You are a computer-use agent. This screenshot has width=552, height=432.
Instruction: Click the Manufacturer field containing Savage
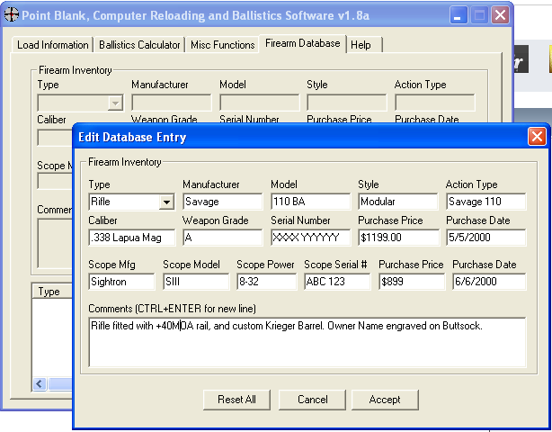(222, 202)
